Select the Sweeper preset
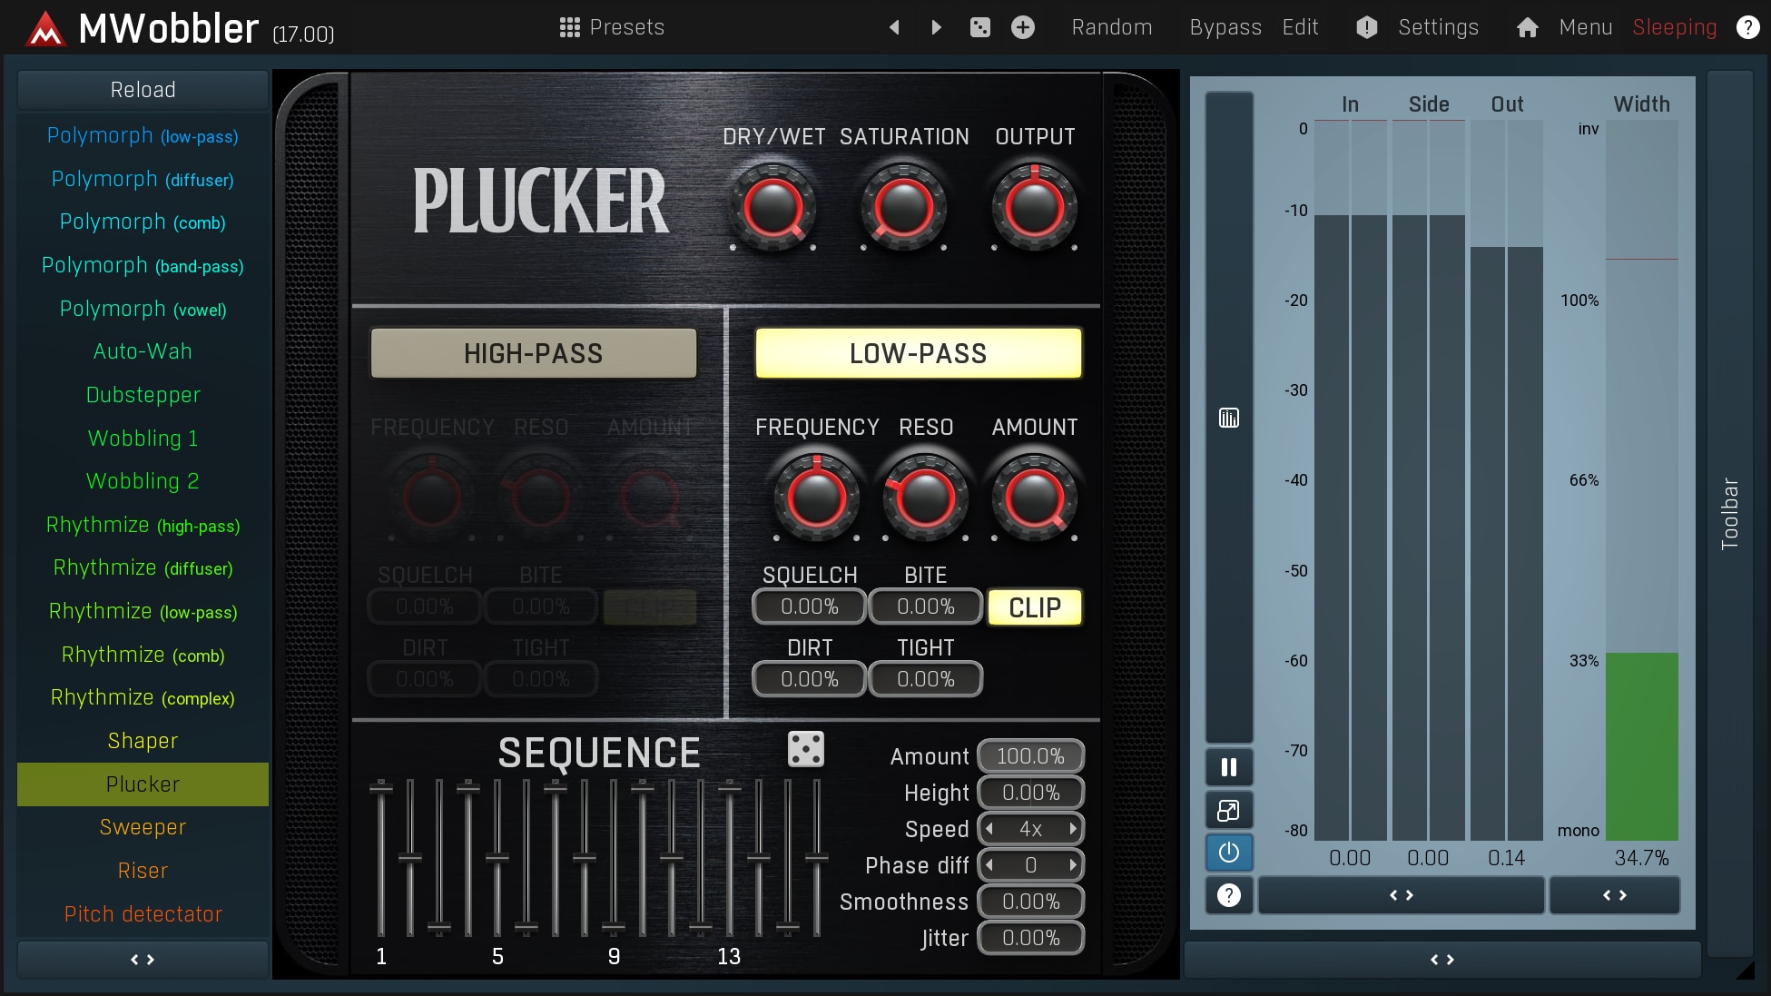 click(143, 827)
